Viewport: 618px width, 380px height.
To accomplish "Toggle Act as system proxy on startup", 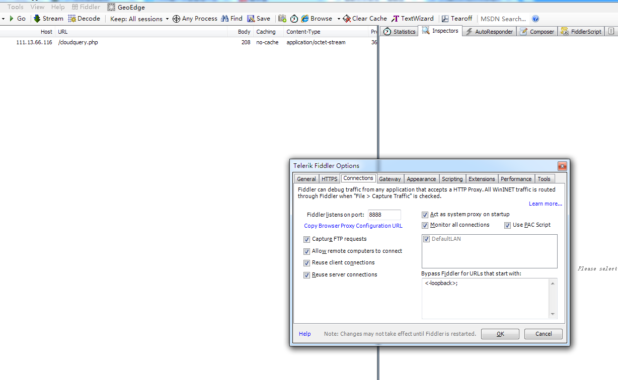I will point(425,215).
